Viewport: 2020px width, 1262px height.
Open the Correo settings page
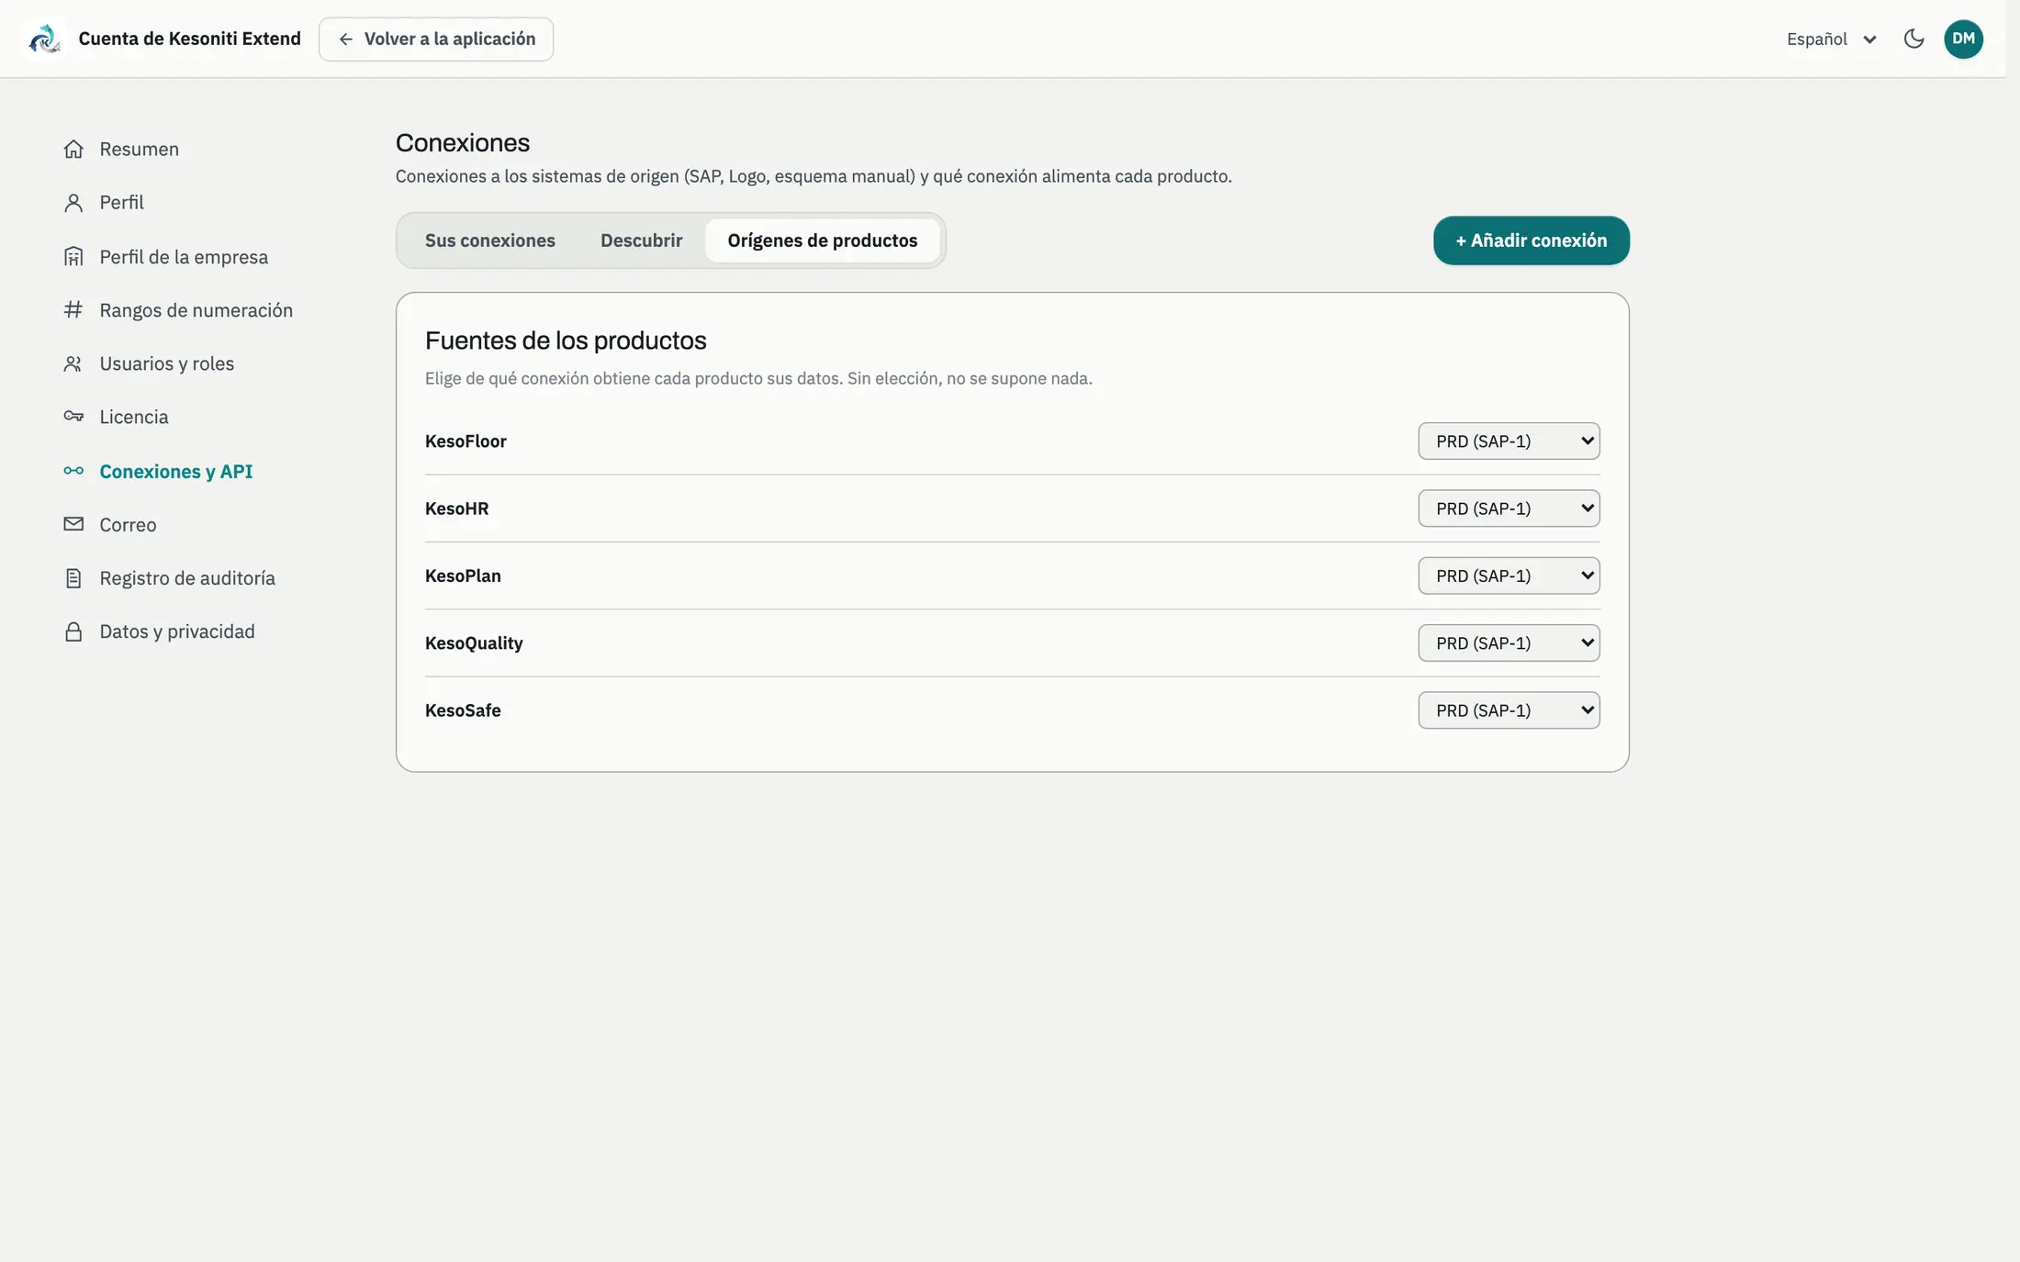click(128, 524)
